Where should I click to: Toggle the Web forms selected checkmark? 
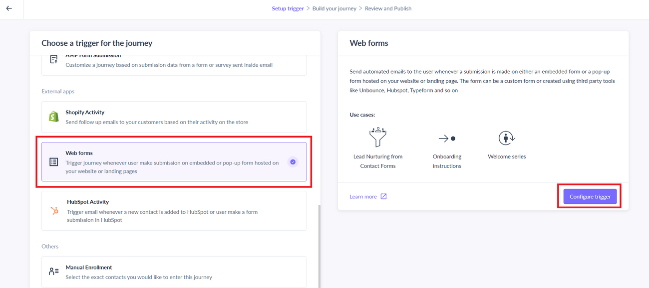coord(293,162)
